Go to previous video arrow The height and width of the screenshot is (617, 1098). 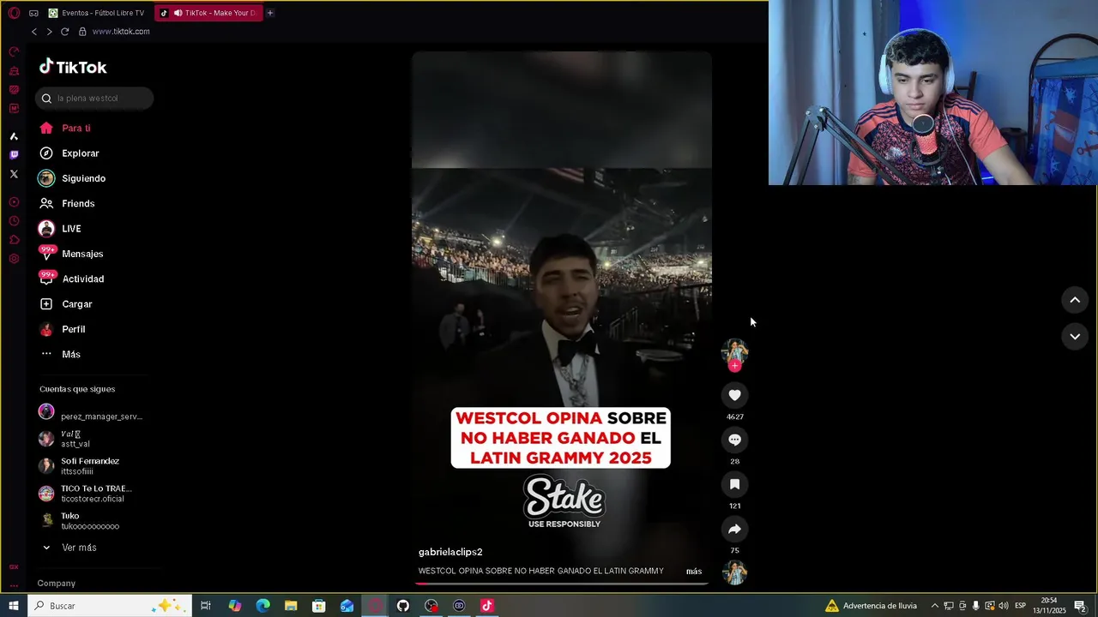pyautogui.click(x=1075, y=300)
